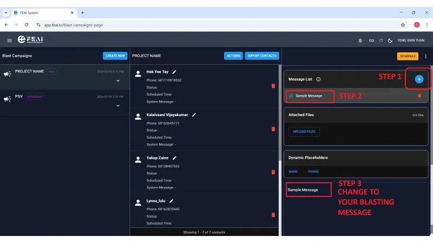Select the Sample Message radio check
Image resolution: width=433 pixels, height=243 pixels.
coord(291,96)
